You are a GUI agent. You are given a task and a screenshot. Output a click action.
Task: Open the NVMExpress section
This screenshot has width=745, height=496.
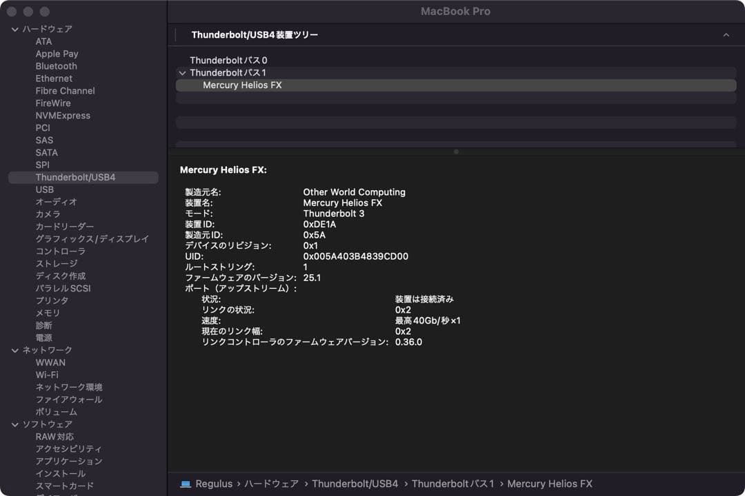click(x=63, y=115)
